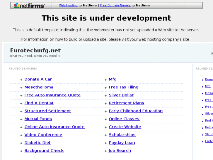Open the Create Website link

[125, 127]
